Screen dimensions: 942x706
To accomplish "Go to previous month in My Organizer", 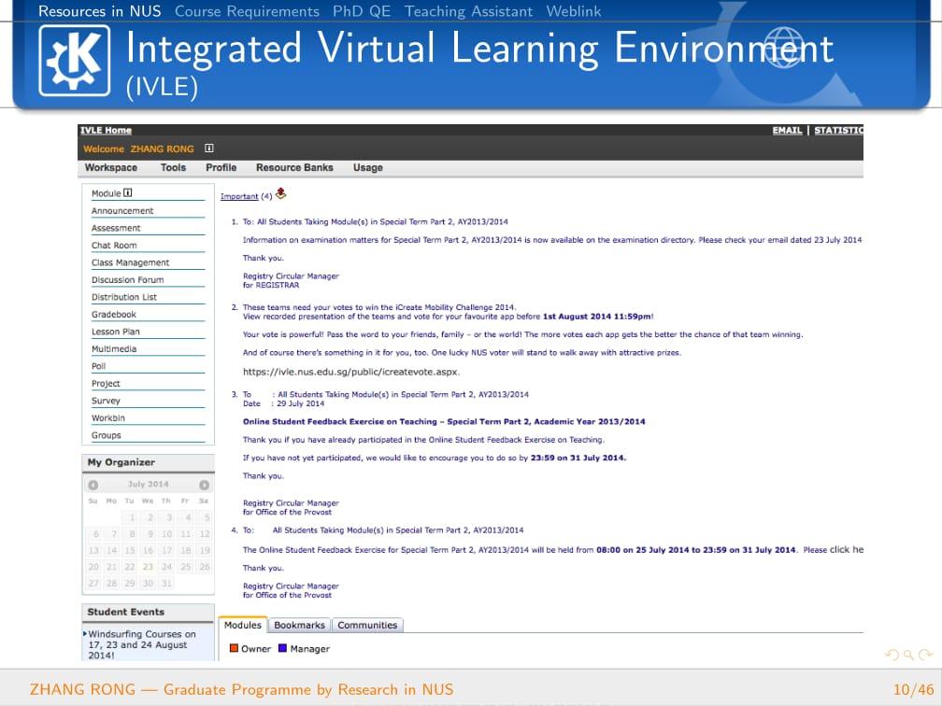I will 93,485.
